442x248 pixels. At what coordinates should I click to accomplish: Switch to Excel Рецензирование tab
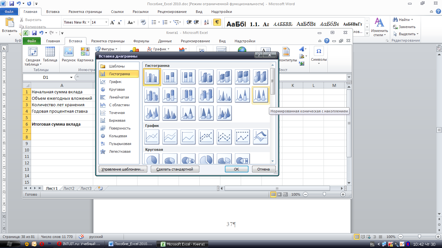click(195, 41)
